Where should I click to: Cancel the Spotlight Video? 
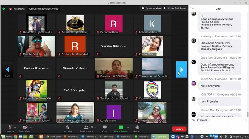point(44,9)
